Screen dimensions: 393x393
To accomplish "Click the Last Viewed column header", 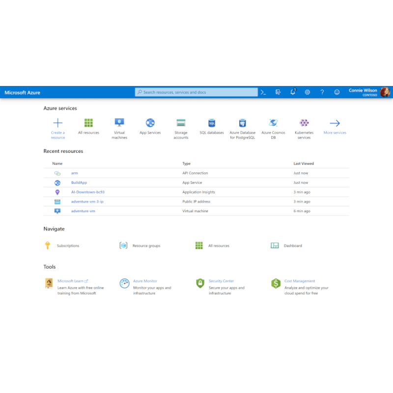I will point(304,164).
